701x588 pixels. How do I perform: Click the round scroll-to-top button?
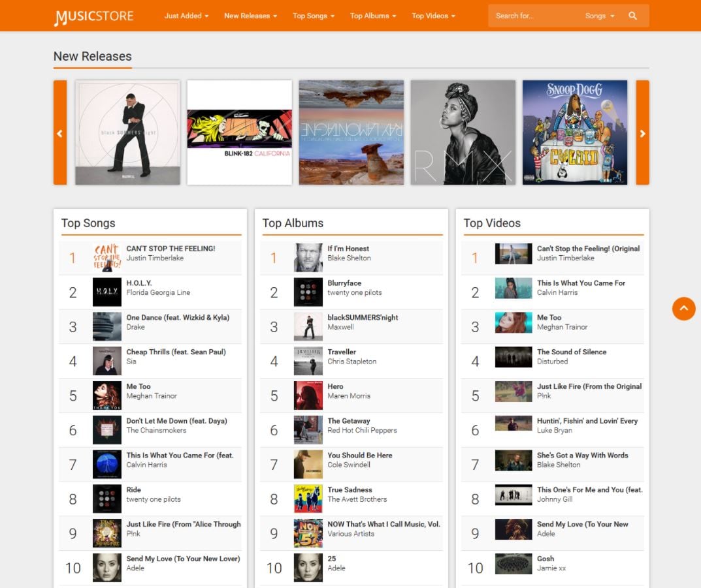683,309
